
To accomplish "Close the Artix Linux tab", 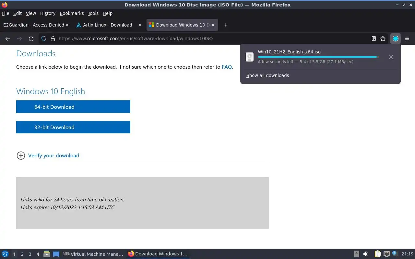I will (140, 25).
